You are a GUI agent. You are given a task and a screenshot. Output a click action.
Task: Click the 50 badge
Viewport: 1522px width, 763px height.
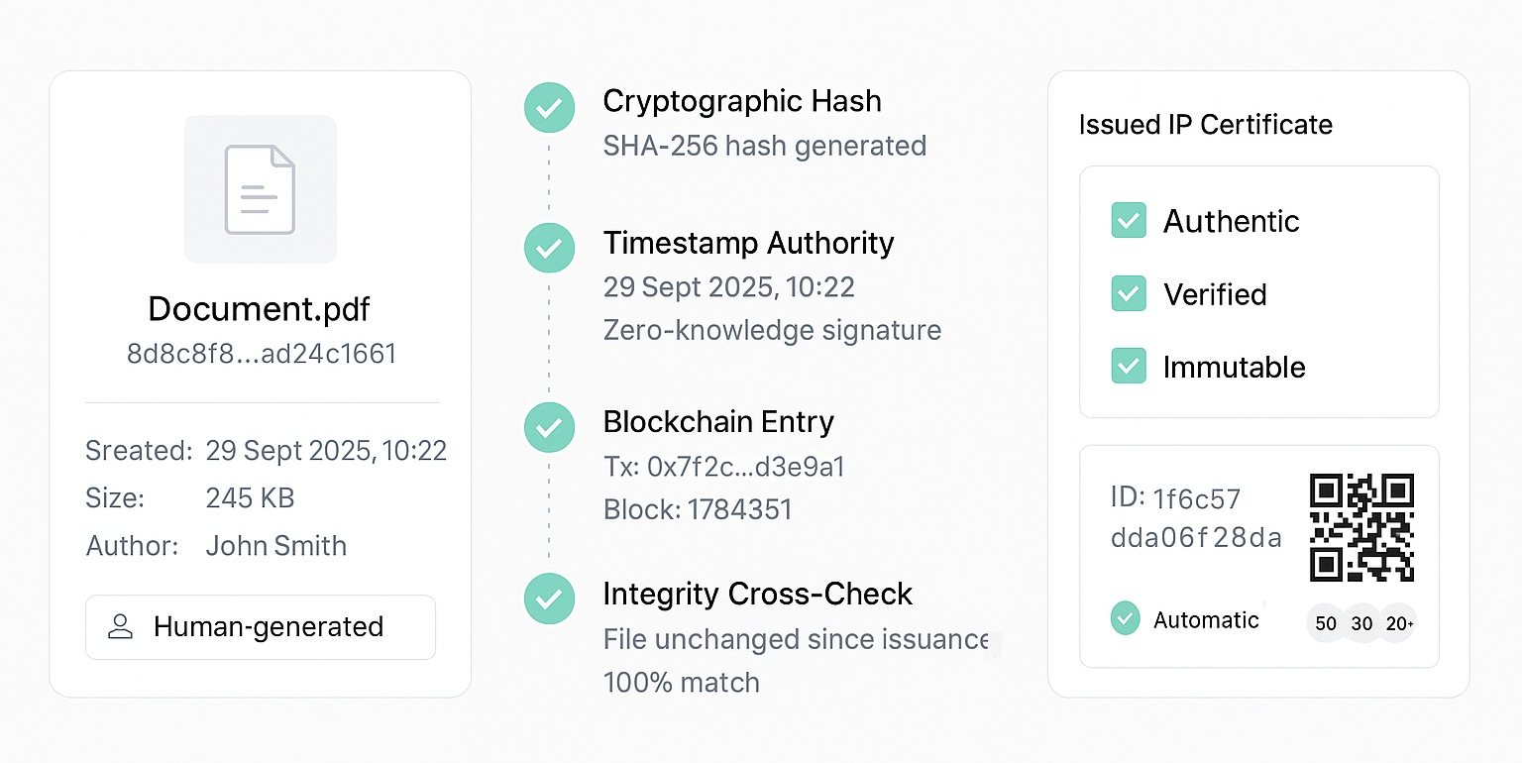point(1326,623)
